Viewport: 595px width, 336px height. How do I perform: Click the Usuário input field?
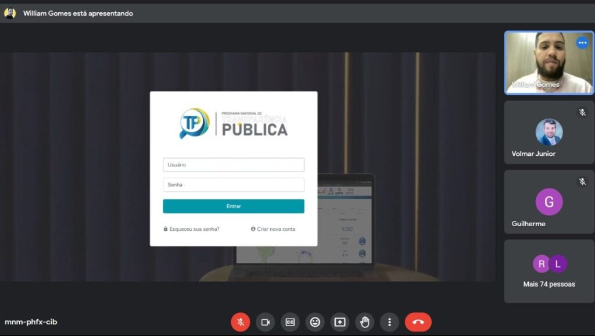[x=234, y=165]
